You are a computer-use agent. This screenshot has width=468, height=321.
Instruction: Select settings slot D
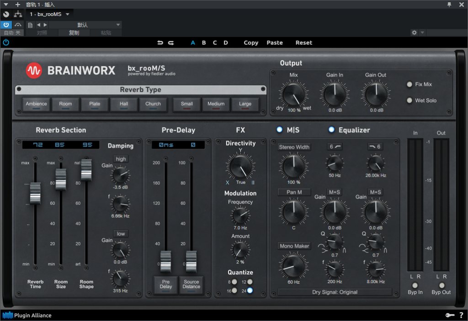226,42
